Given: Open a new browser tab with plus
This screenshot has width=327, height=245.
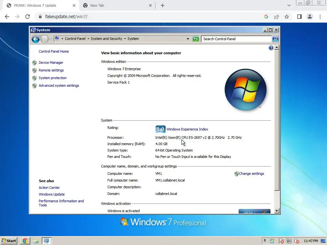Looking at the screenshot, I should [163, 6].
